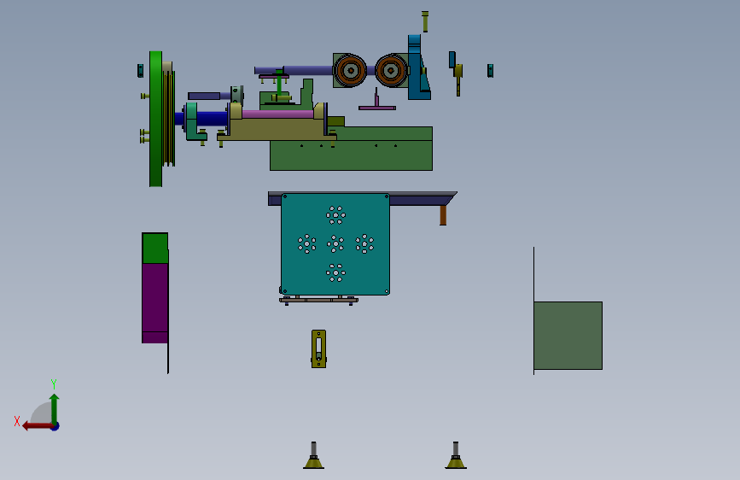
Task: Pick the small teal part left of flywheel
Action: click(x=140, y=70)
